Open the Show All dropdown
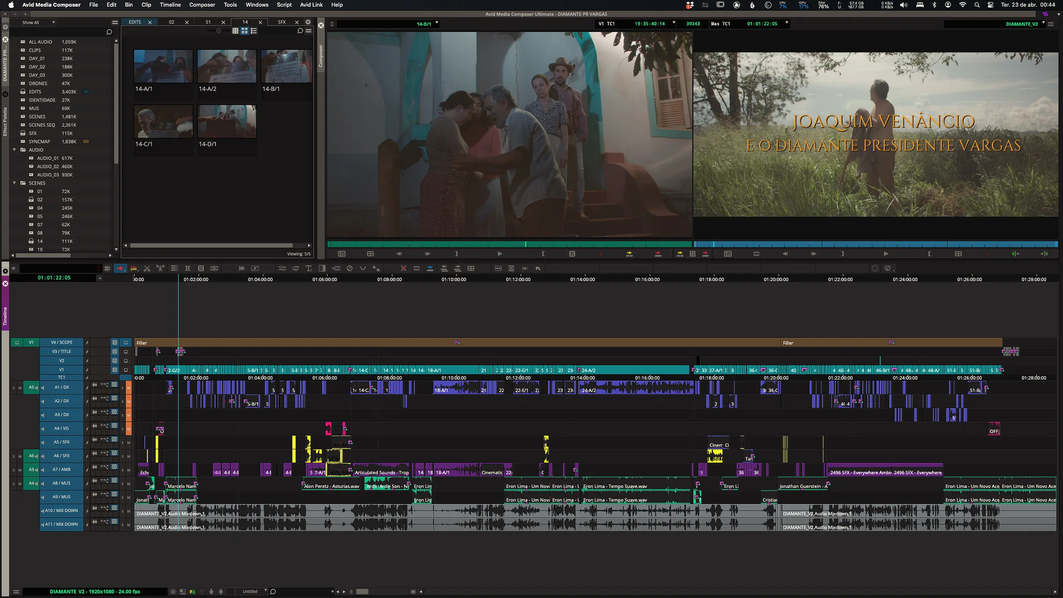This screenshot has height=598, width=1063. click(38, 23)
